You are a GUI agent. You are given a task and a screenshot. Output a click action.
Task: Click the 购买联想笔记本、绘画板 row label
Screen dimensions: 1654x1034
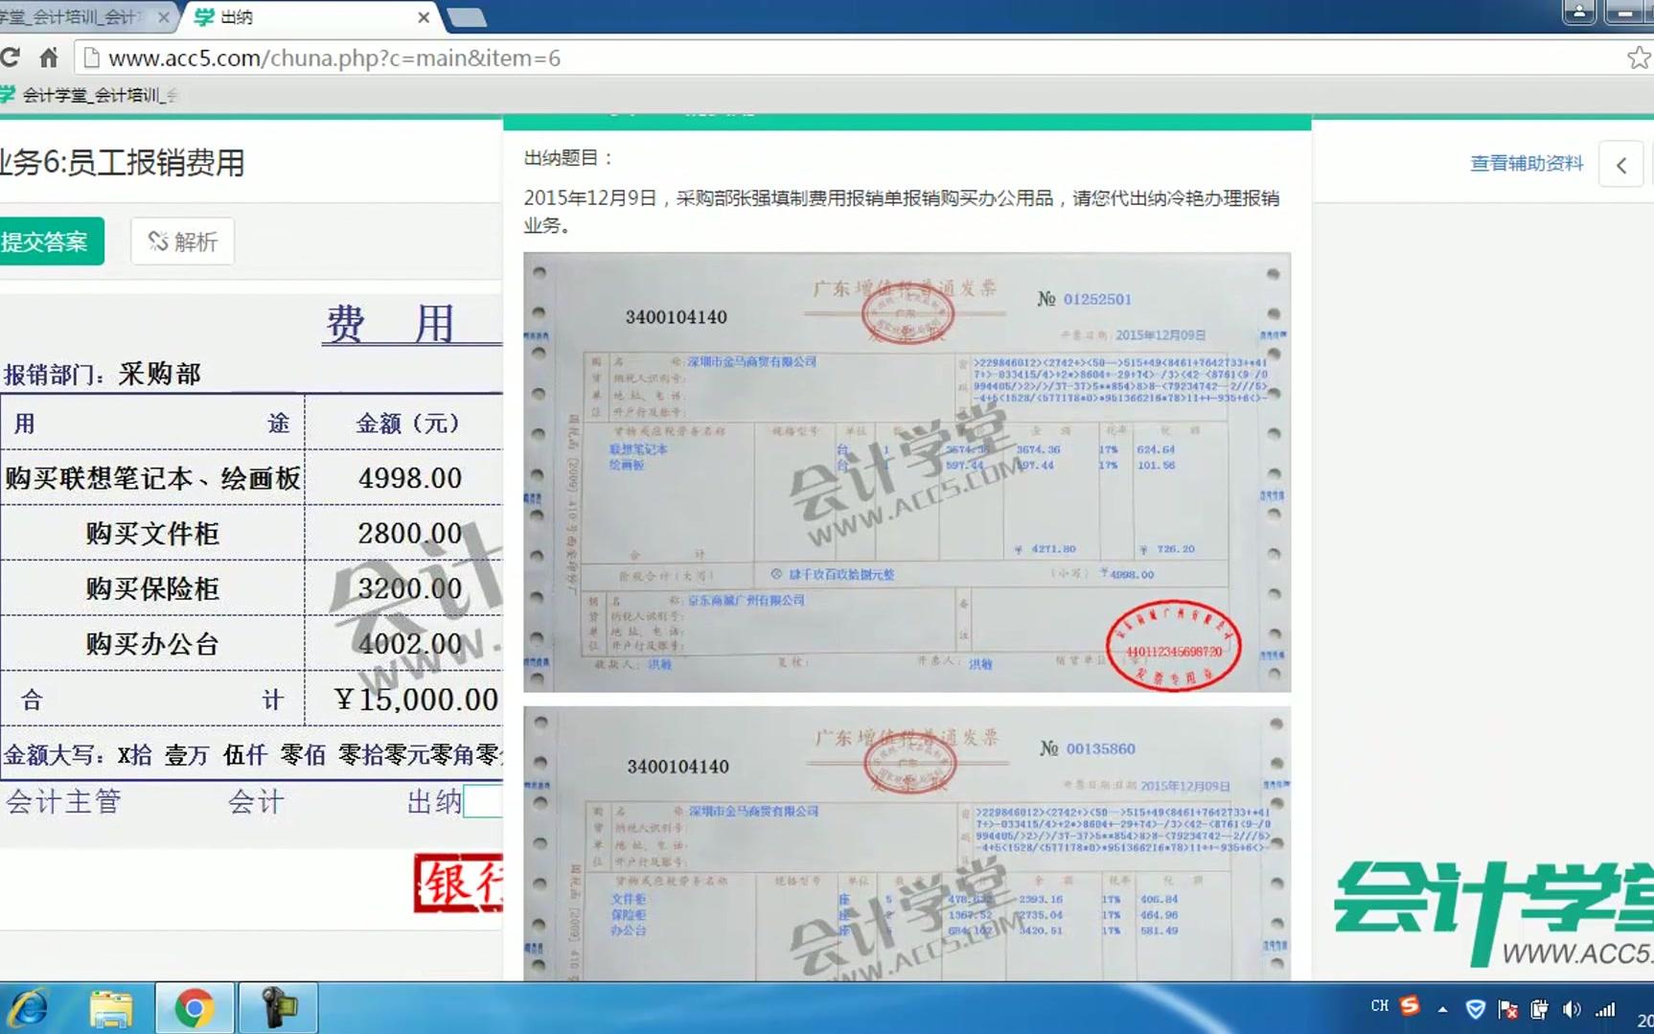[152, 477]
